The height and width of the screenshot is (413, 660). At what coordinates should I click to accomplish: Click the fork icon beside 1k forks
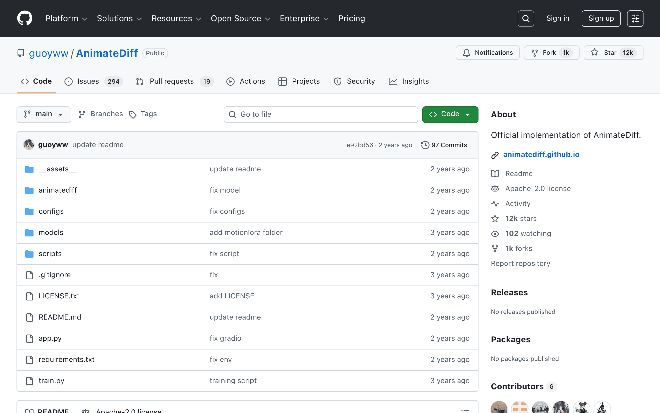point(495,249)
